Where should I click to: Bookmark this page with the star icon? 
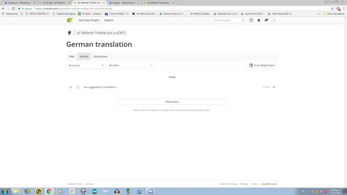[x=332, y=8]
